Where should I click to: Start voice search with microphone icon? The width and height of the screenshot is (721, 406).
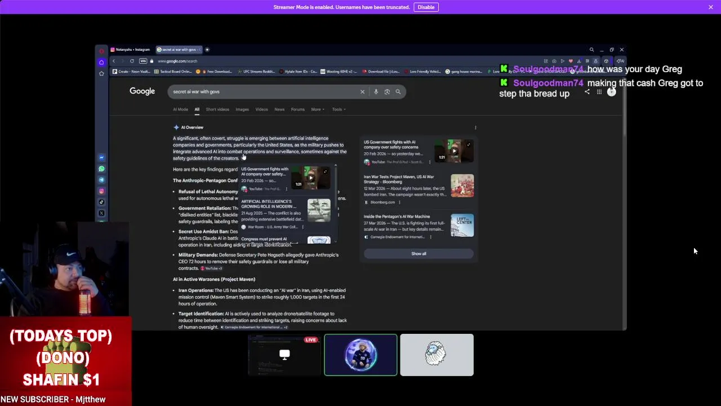click(376, 91)
